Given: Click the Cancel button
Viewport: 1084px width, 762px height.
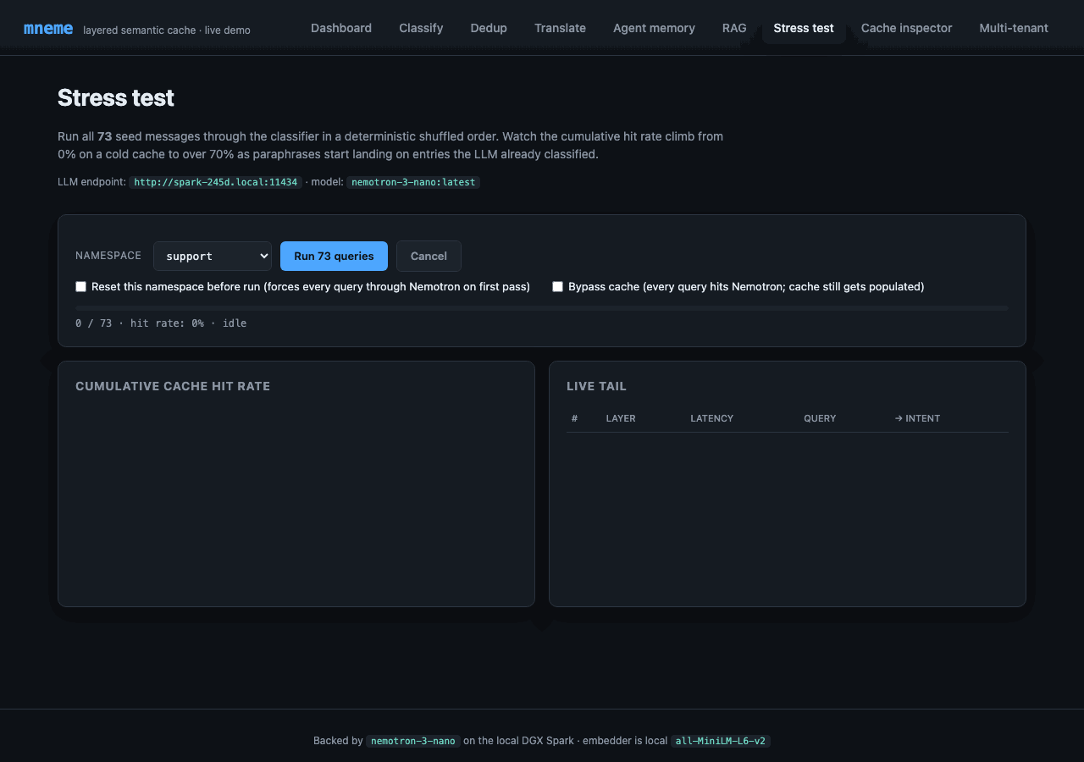Looking at the screenshot, I should pyautogui.click(x=429, y=256).
